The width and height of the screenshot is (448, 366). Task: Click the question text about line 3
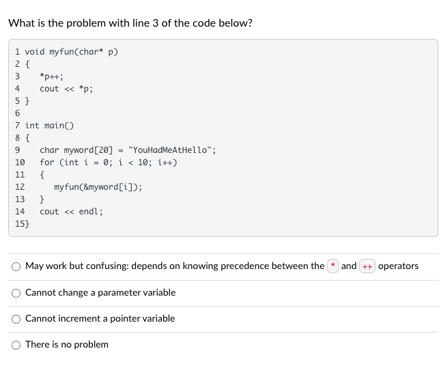point(130,23)
